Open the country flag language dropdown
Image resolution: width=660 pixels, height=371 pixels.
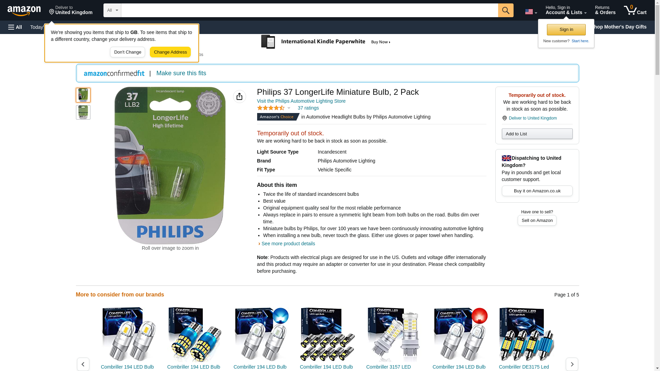531,12
